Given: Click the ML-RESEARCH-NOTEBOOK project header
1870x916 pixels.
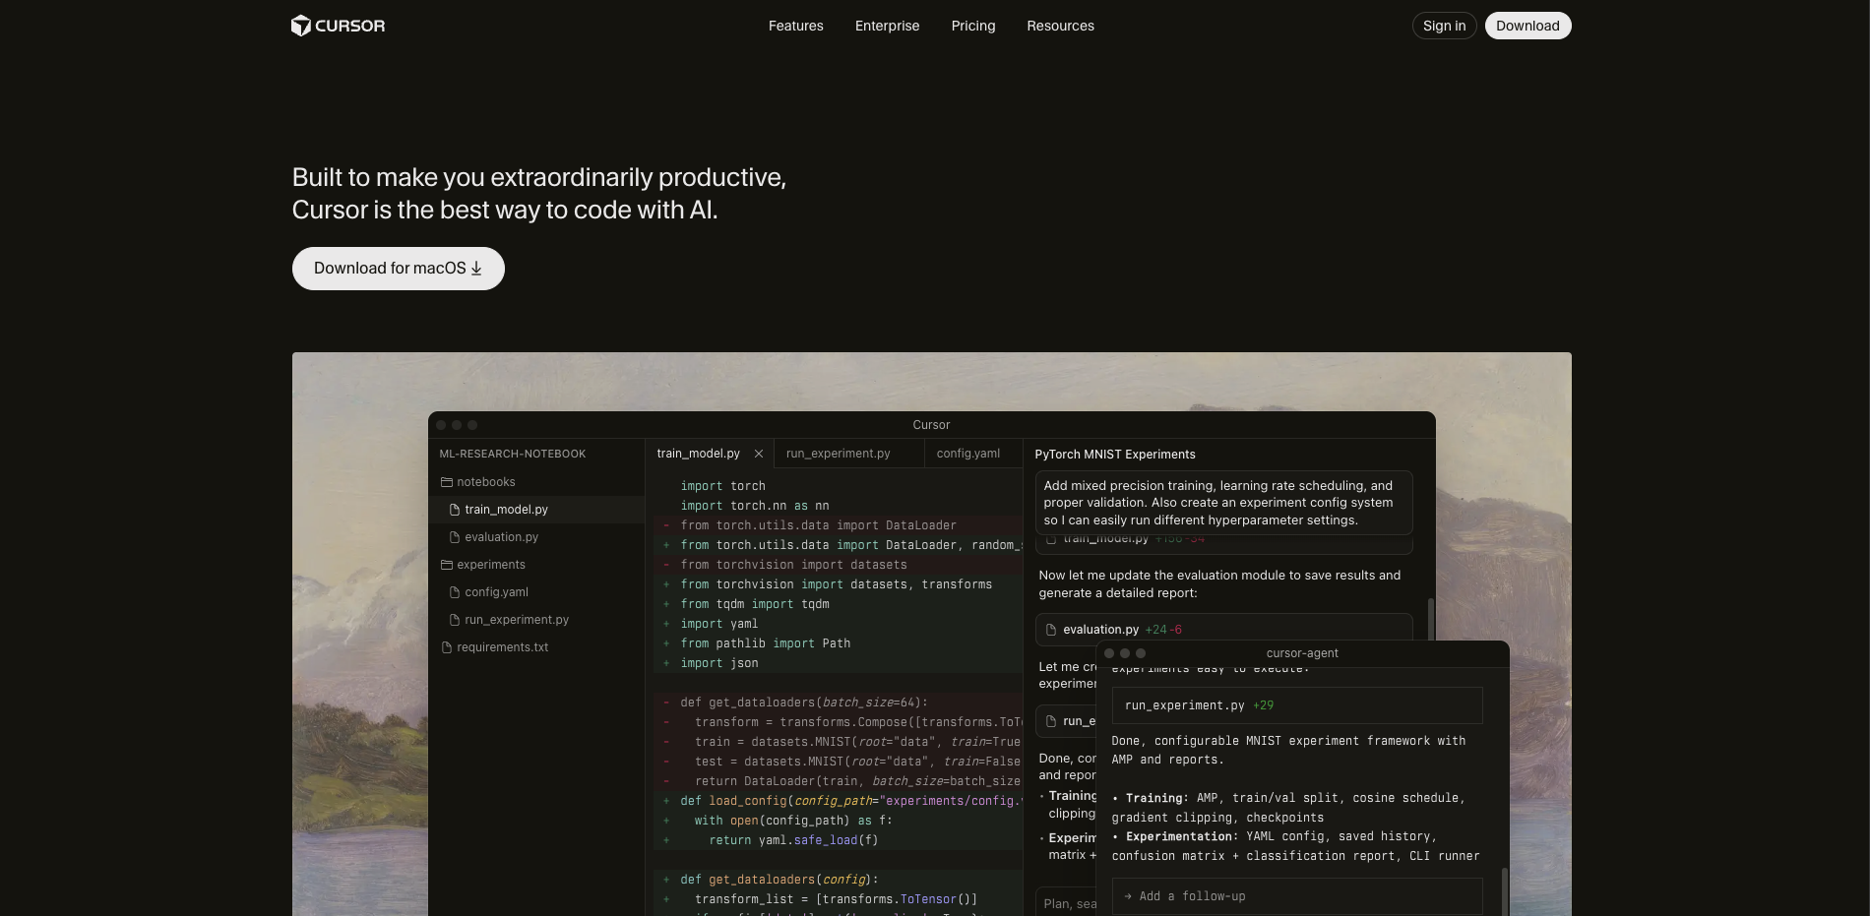Looking at the screenshot, I should (513, 454).
